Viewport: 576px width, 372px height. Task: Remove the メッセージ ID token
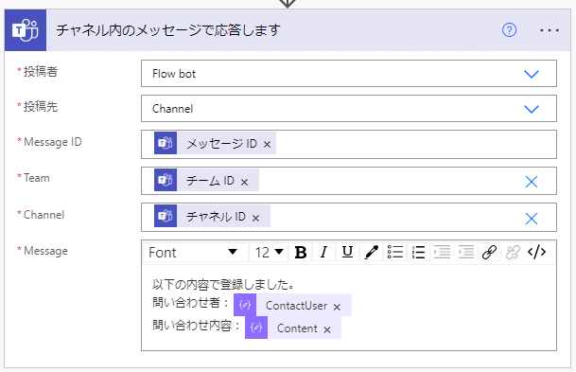pos(267,145)
